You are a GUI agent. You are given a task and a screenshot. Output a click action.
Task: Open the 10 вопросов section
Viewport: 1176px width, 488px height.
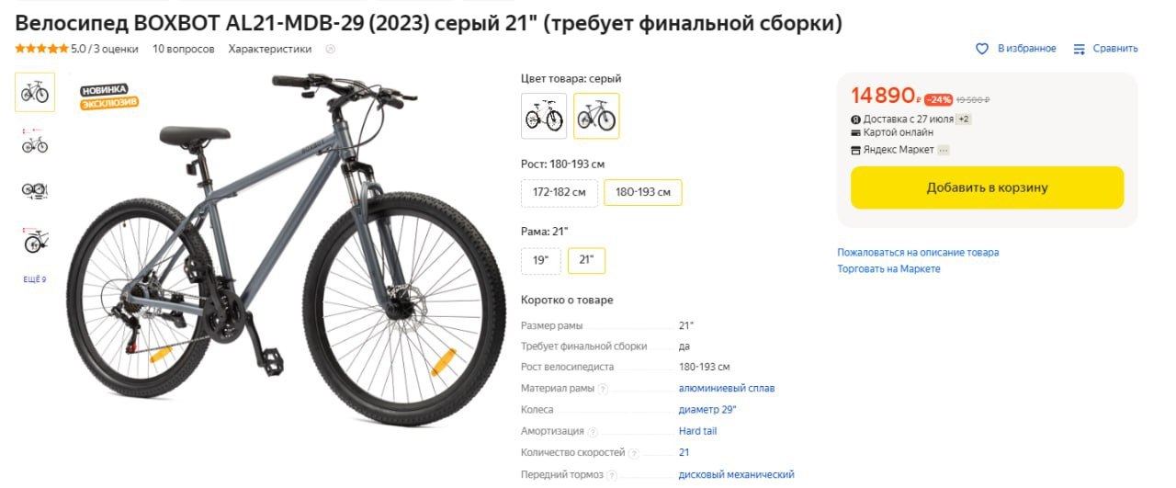click(x=184, y=49)
